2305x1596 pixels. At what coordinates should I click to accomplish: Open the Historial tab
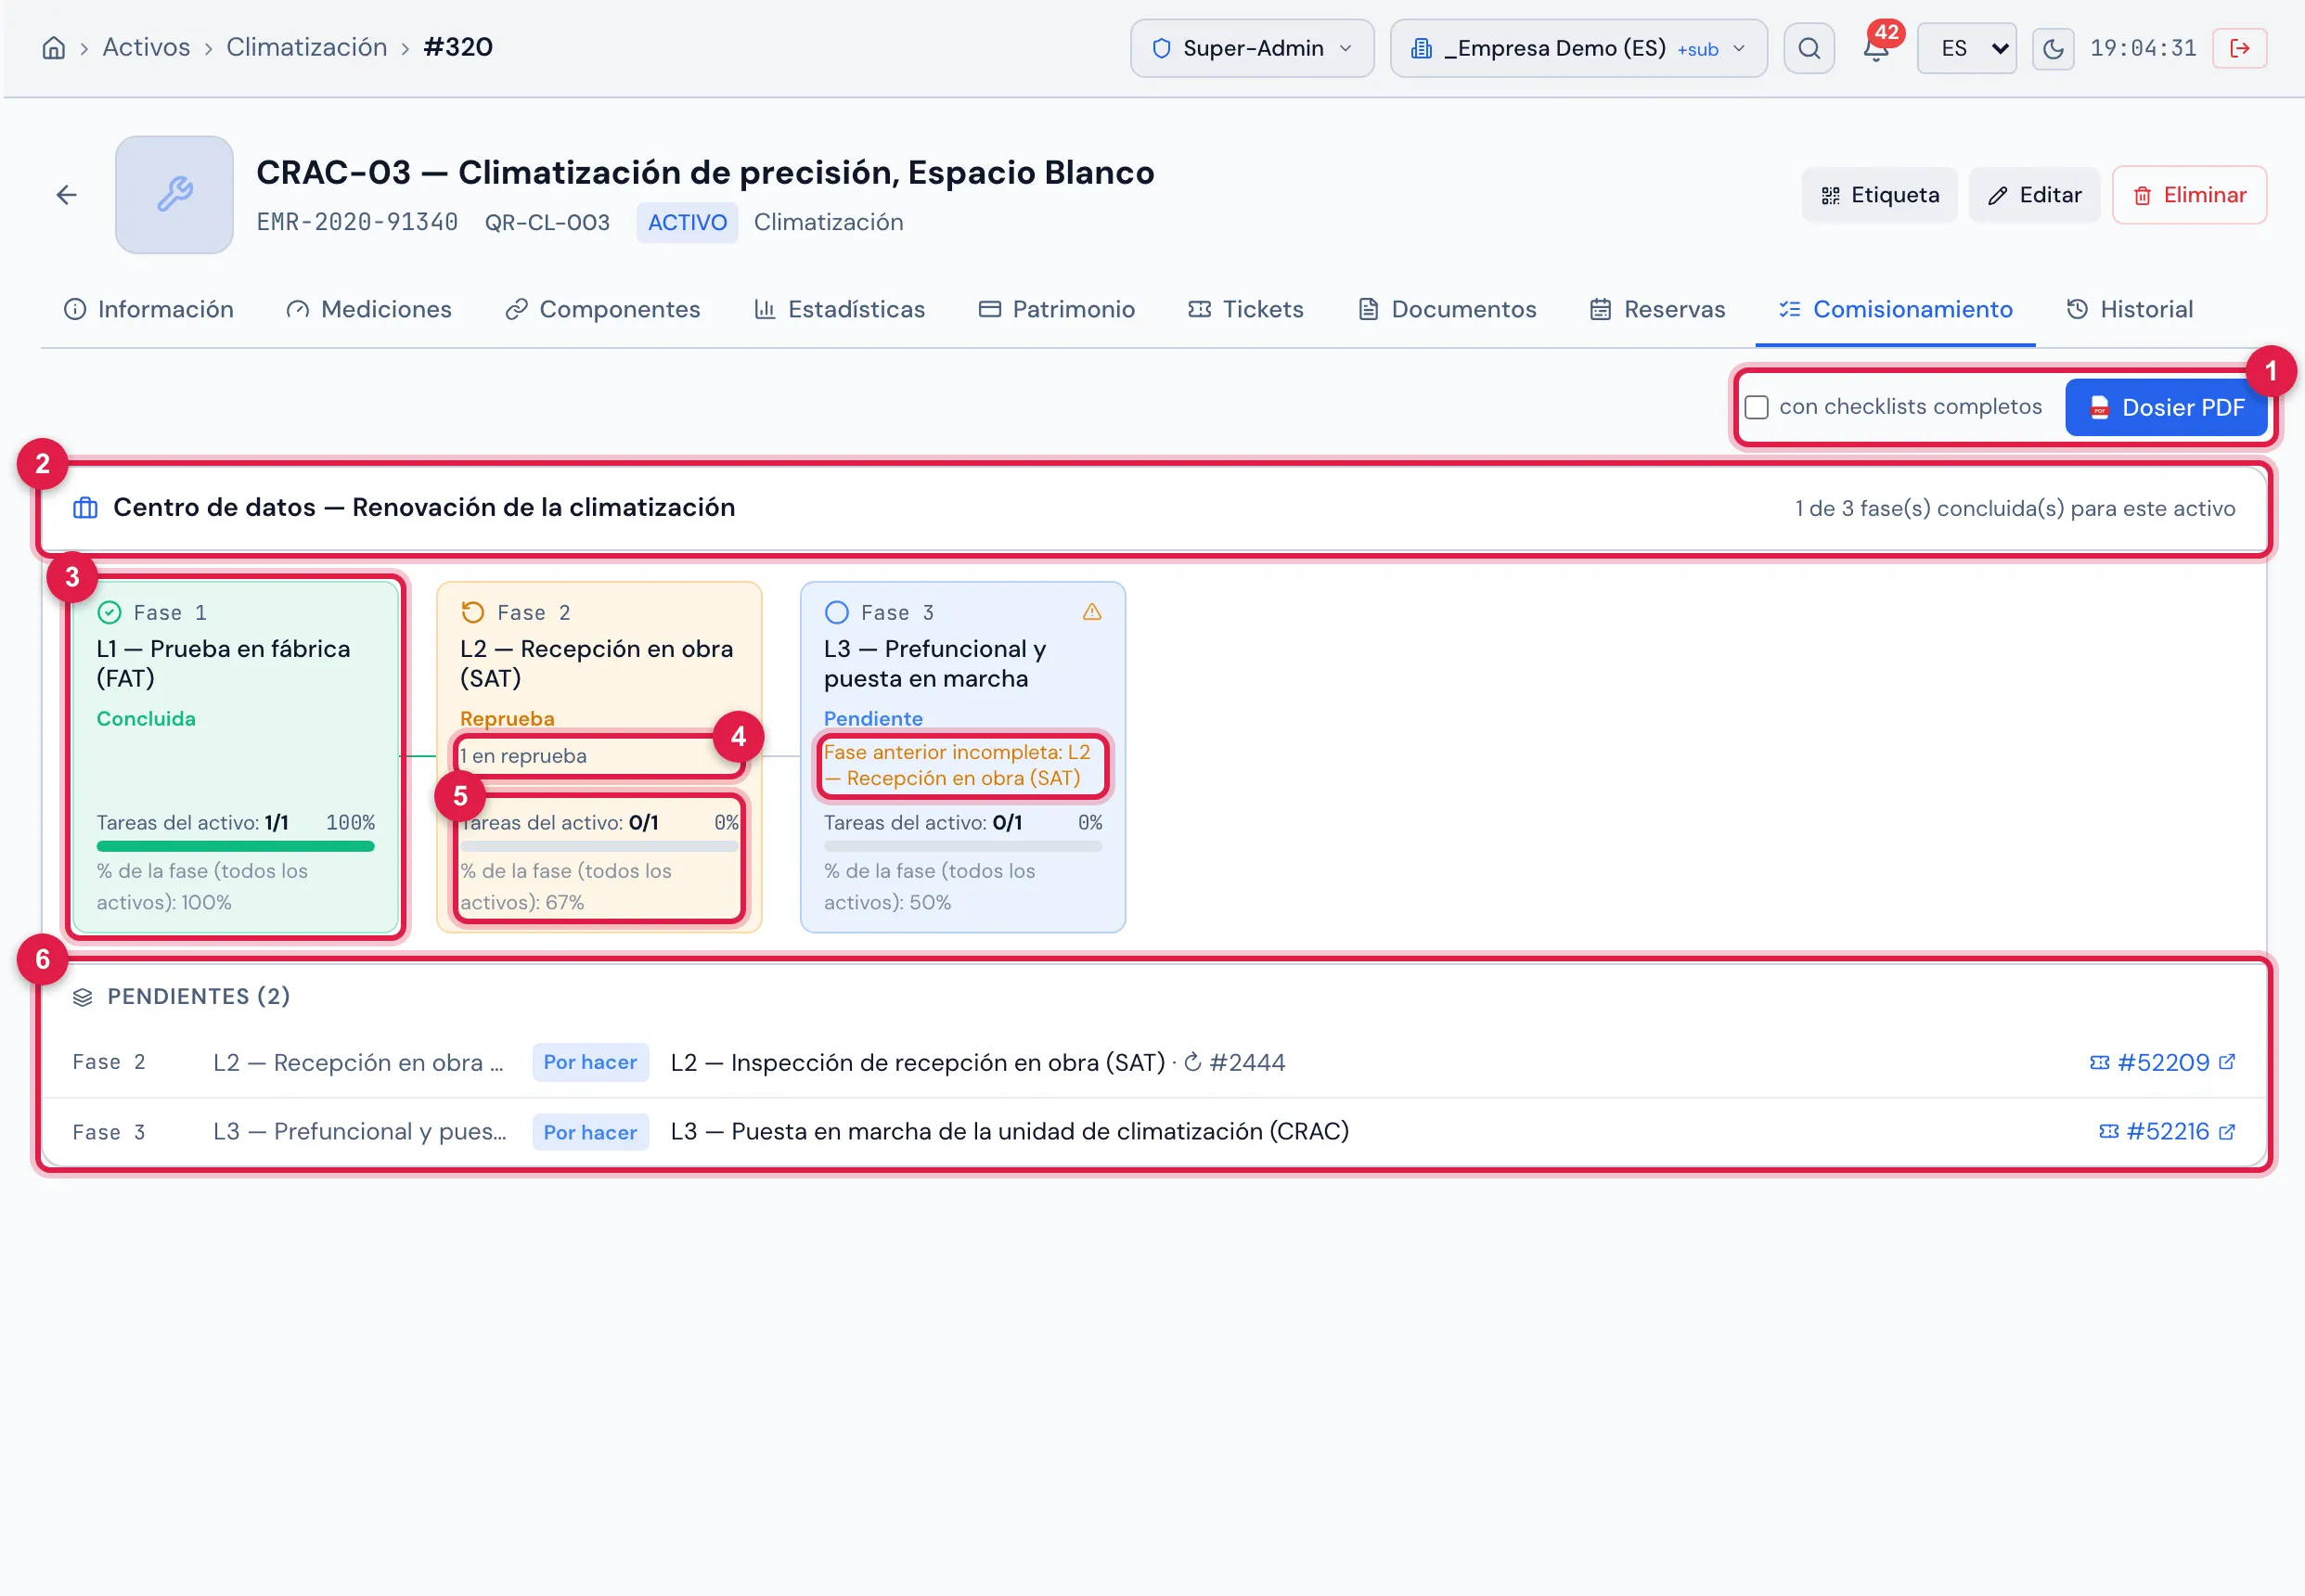pos(2129,309)
